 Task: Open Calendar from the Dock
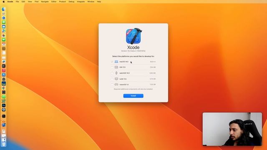4,44
